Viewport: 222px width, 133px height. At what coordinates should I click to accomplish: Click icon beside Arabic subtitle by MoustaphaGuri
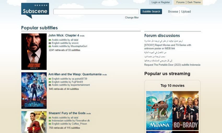point(50,46)
